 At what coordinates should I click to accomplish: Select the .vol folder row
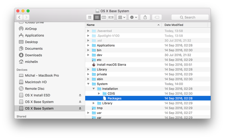(148, 40)
